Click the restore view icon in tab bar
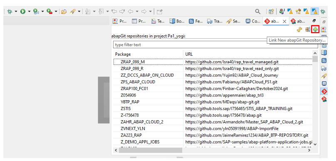336x161 pixels. click(x=314, y=20)
